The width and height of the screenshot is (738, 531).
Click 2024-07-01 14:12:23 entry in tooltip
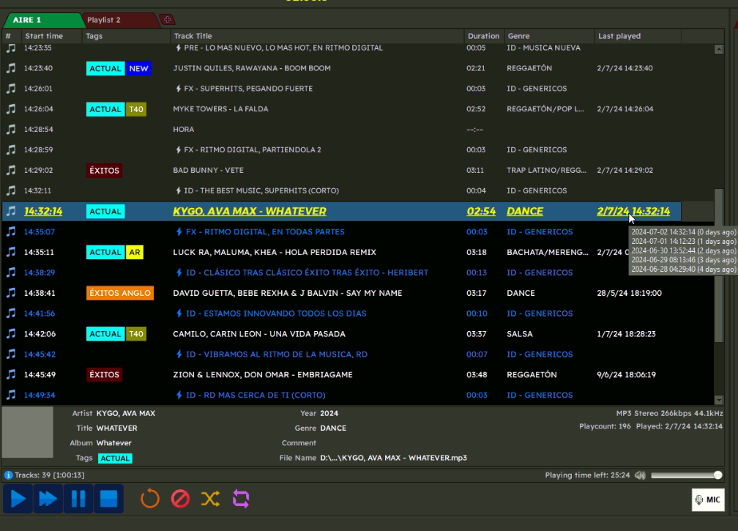pyautogui.click(x=683, y=242)
